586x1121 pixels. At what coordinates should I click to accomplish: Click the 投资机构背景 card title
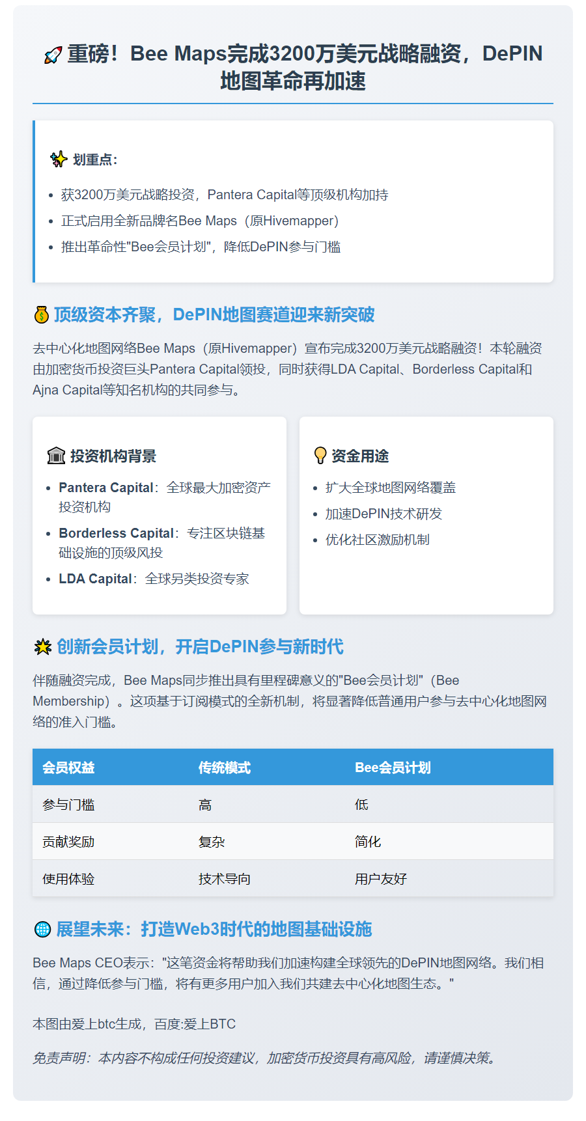[113, 456]
